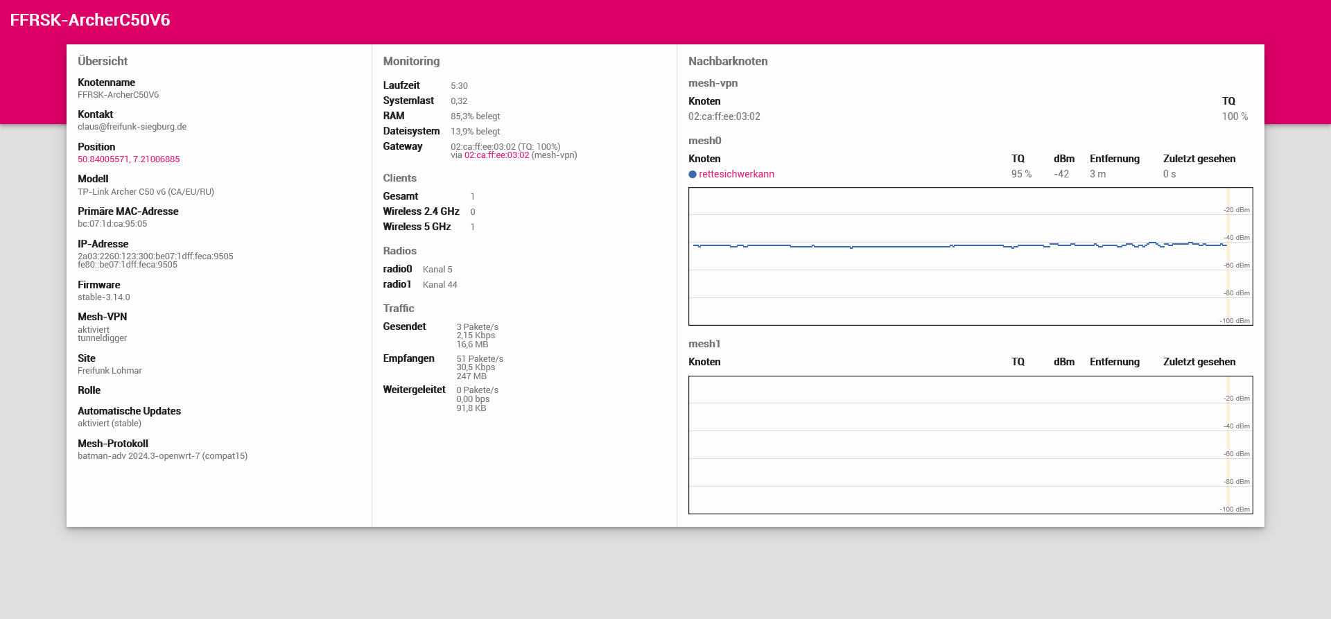The height and width of the screenshot is (619, 1331).
Task: Open the rettesichwerkann neighbor node link
Action: pyautogui.click(x=736, y=175)
